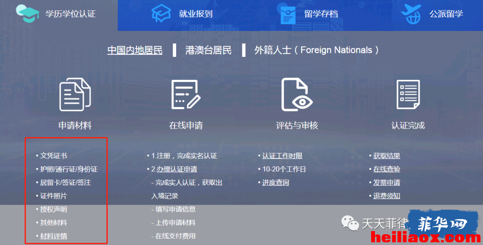Open the 认证工作时限 link
Screen dimensions: 483x245
click(x=282, y=156)
